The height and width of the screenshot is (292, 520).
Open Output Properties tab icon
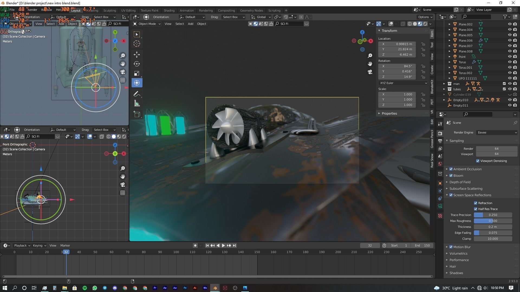tap(440, 141)
